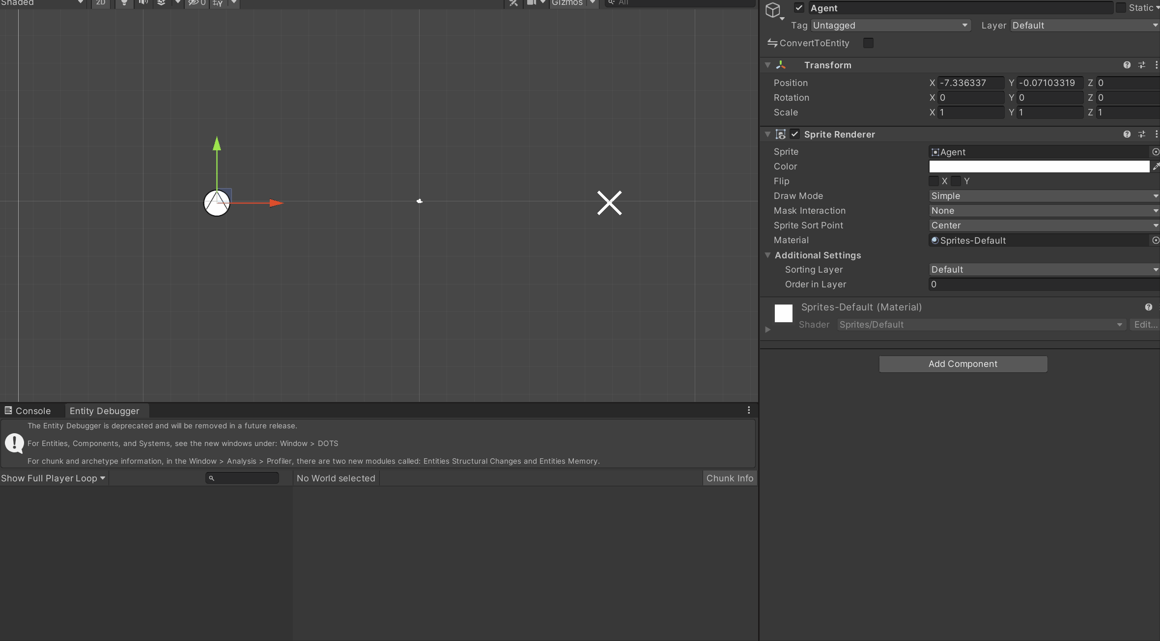Toggle scene audio speaker icon
This screenshot has height=641, width=1160.
click(x=143, y=3)
